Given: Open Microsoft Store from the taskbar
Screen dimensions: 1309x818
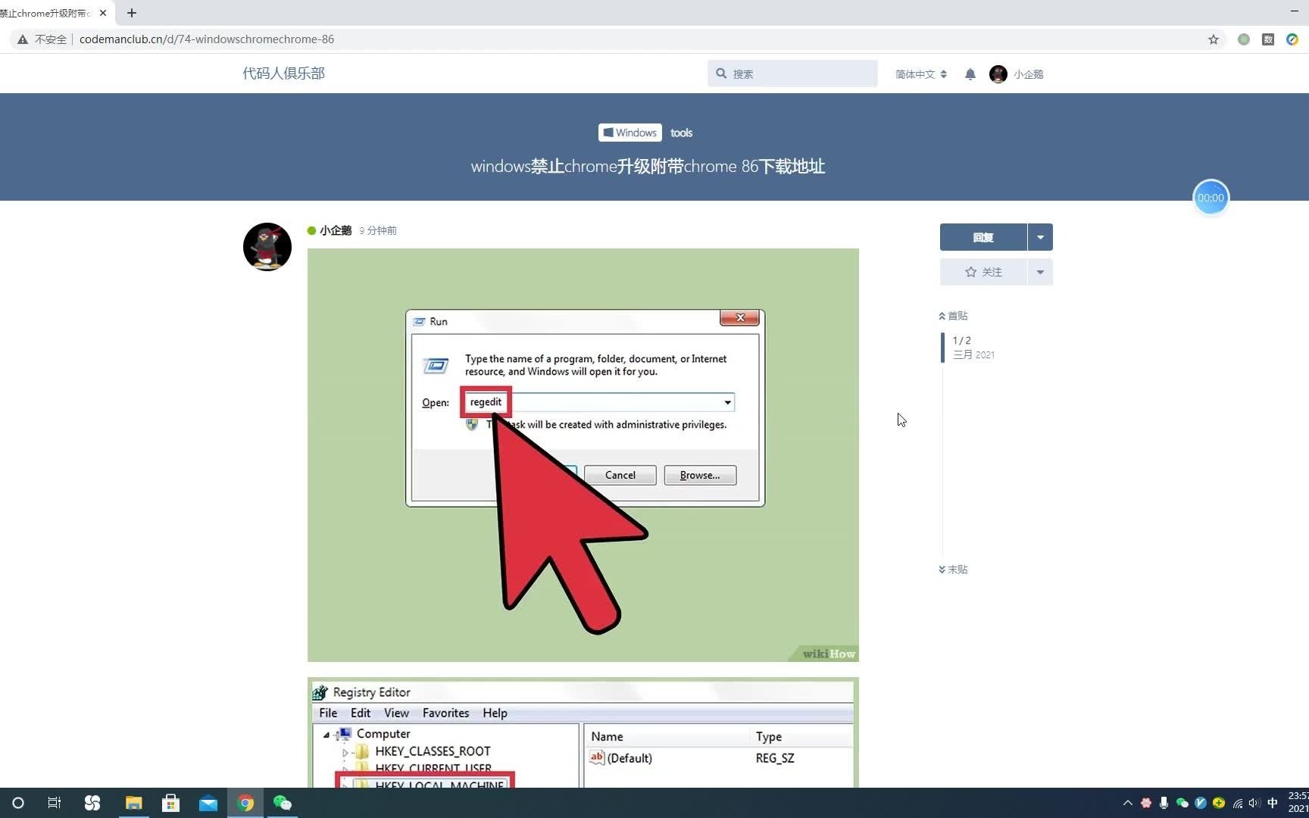Looking at the screenshot, I should coord(171,803).
